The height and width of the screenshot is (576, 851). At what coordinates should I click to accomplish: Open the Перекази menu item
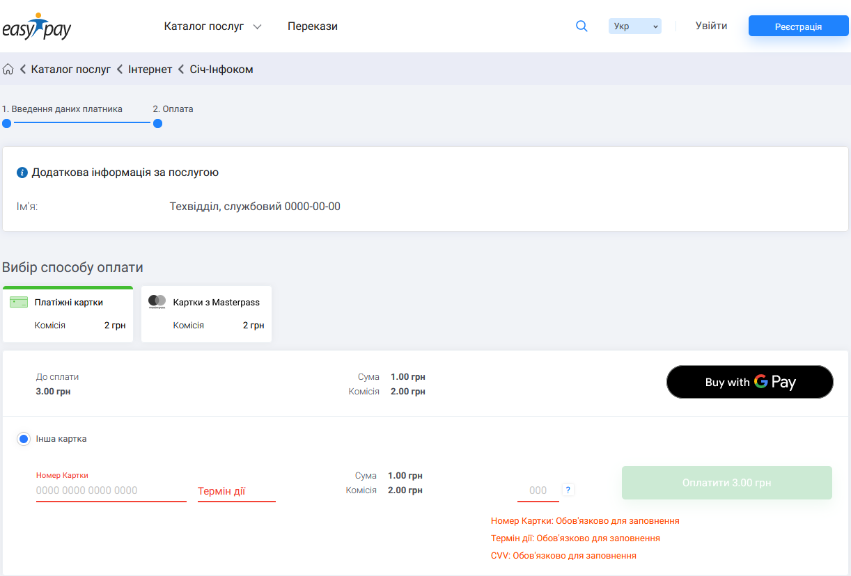(x=313, y=26)
